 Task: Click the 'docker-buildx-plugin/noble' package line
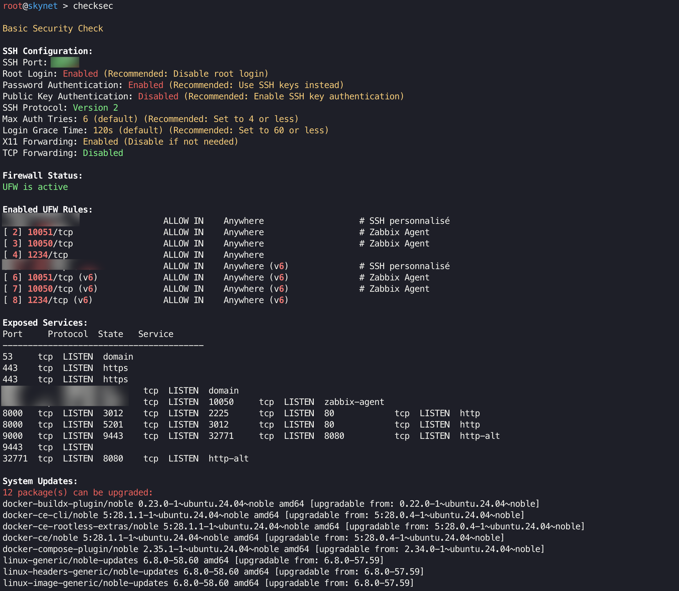click(68, 504)
